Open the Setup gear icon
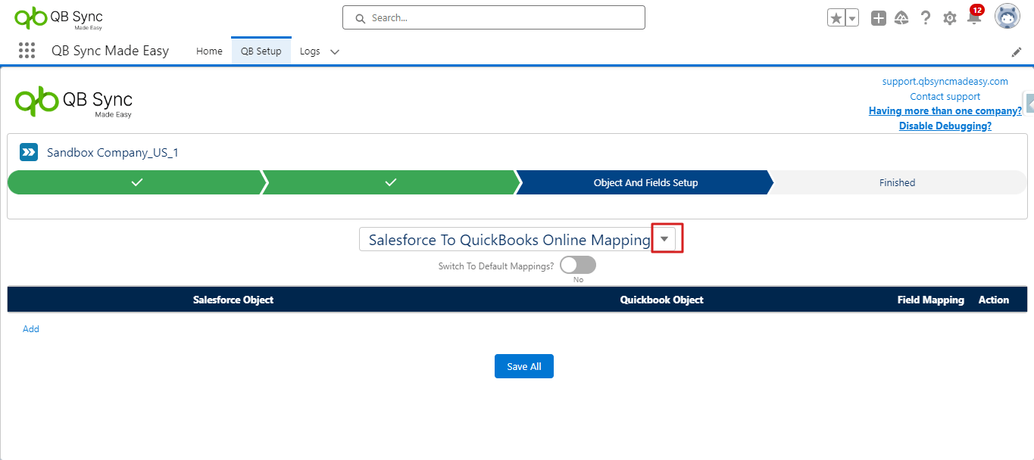The image size is (1034, 460). [950, 18]
